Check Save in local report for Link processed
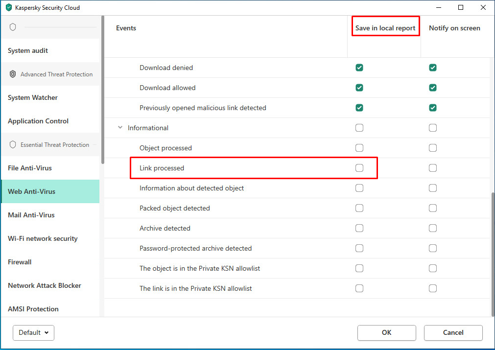 [359, 168]
